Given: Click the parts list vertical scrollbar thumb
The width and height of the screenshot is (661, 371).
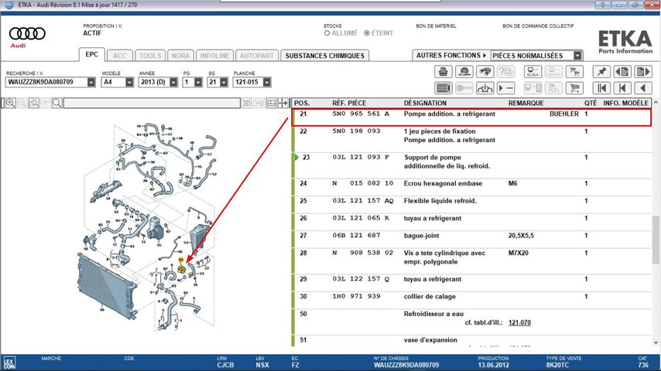Looking at the screenshot, I should [656, 240].
